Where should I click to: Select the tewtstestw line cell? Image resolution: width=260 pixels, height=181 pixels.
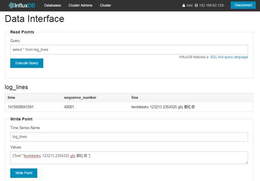163,107
